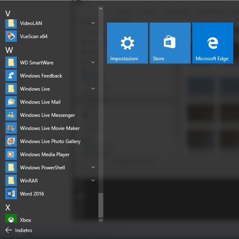Click the WD SmartWare folder icon
The image size is (239, 239).
click(11, 62)
